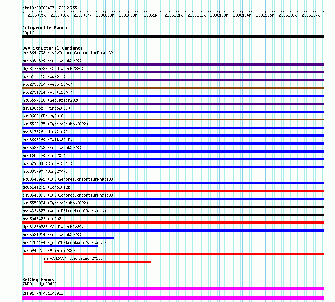Screen dimensions: 335x302
Task: Click the nsv6110465 (Wu2021) label
Action: click(44, 76)
